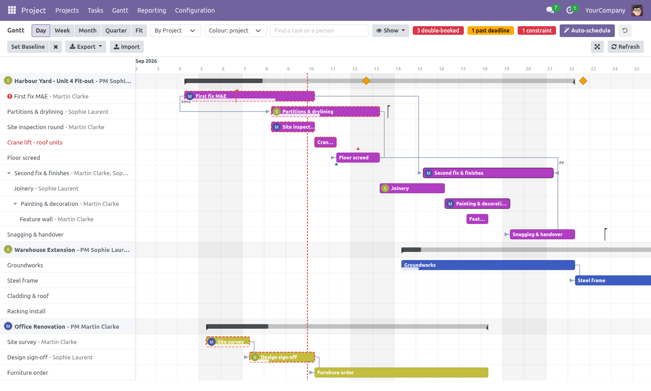Switch to Week view
The image size is (651, 391).
tap(62, 31)
